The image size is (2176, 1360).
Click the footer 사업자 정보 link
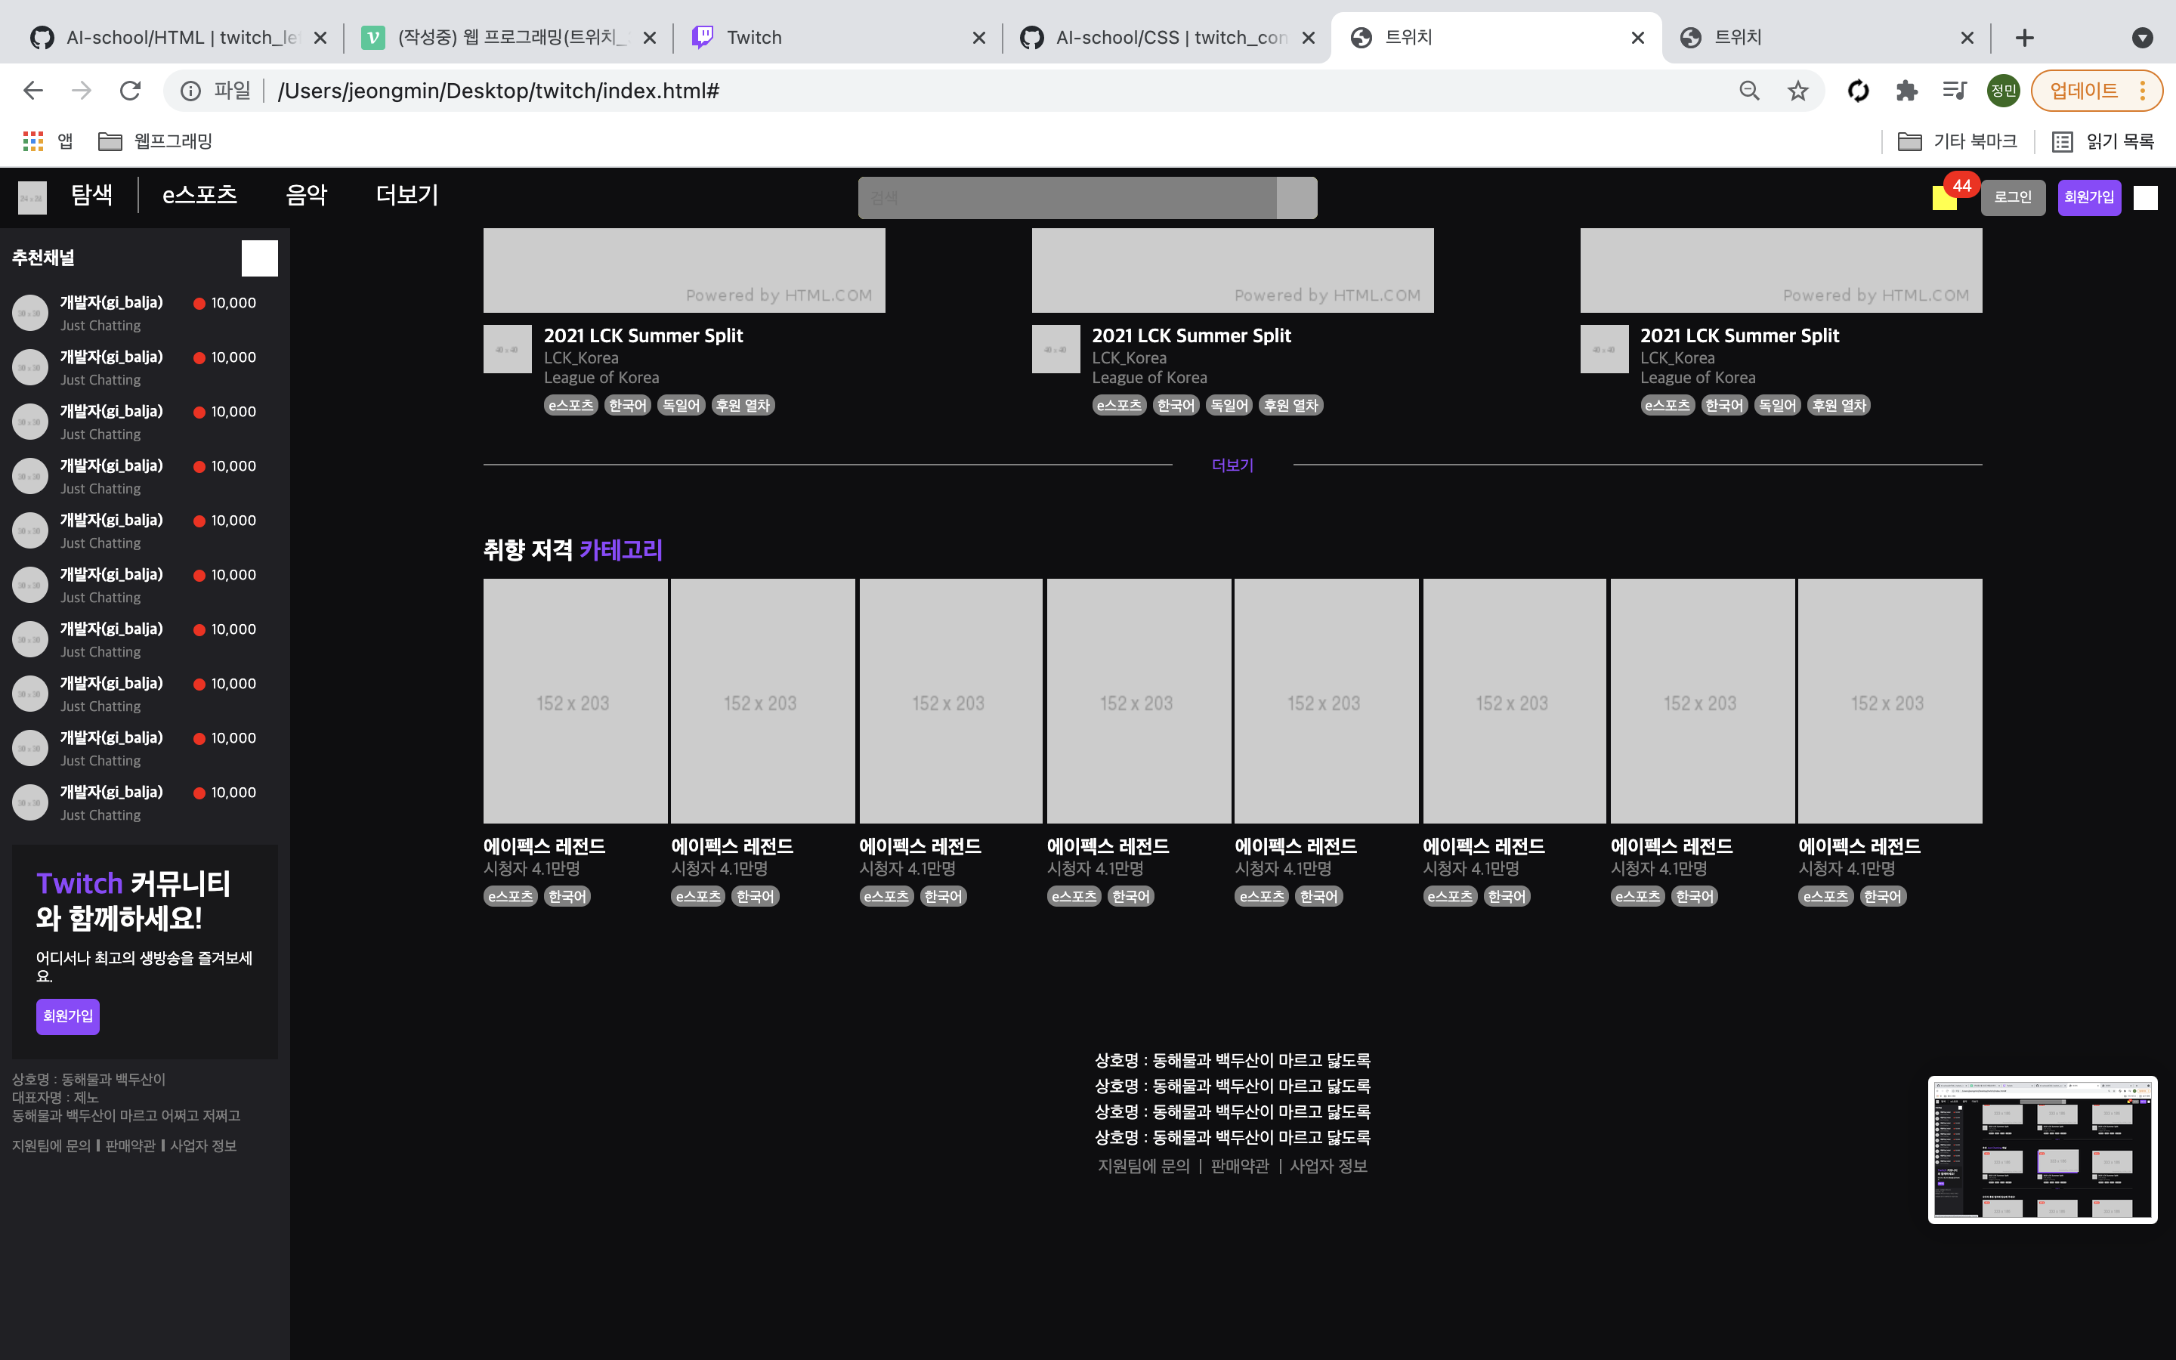click(x=1329, y=1167)
